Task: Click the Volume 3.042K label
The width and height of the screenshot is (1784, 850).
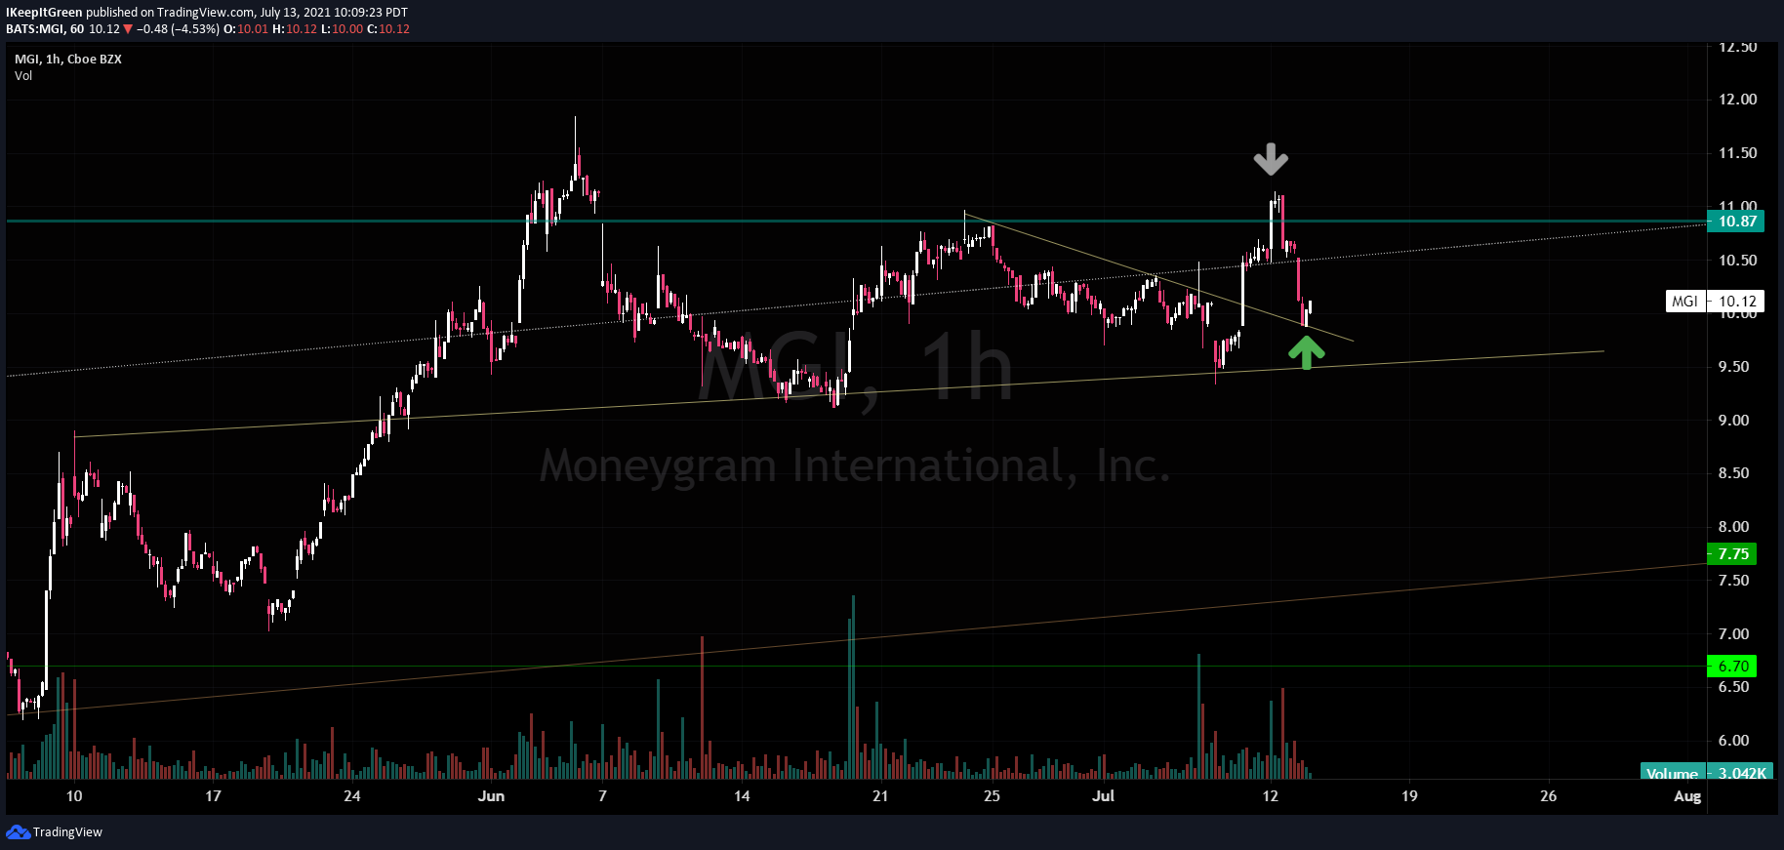Action: coord(1706,773)
